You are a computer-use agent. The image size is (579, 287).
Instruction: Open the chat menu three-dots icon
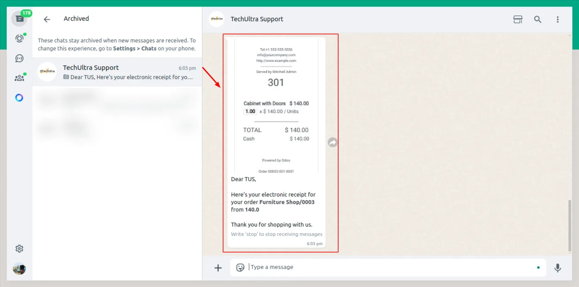pos(558,19)
